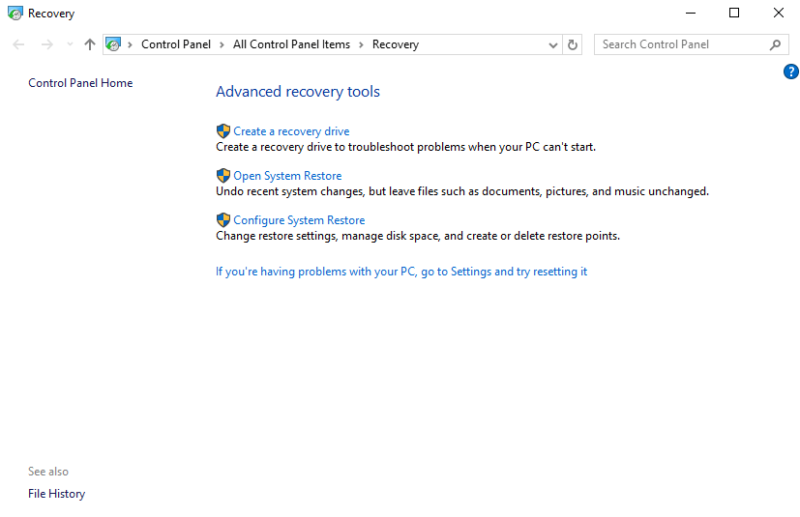Follow the link to Settings for resetting PC
This screenshot has width=800, height=517.
[401, 272]
